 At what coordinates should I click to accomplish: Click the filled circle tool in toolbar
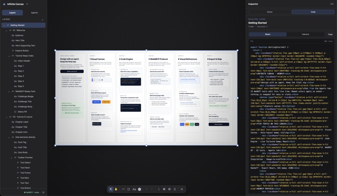tap(140, 189)
